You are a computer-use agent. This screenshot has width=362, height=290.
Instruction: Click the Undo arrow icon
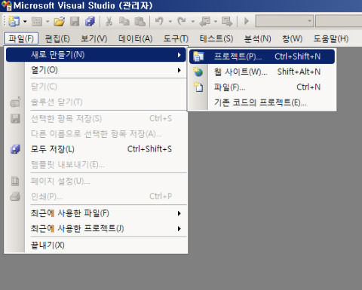pyautogui.click(x=159, y=21)
